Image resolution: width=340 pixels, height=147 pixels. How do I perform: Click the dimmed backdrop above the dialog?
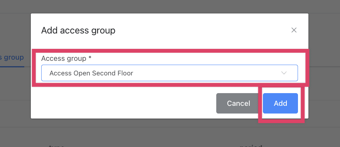pyautogui.click(x=170, y=7)
